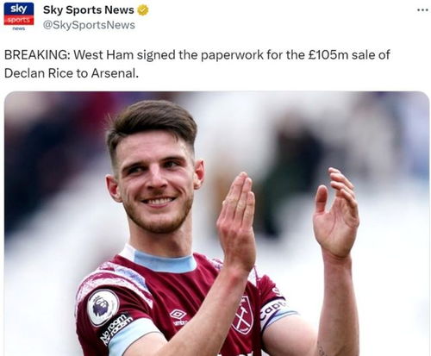Click the word 'paperwork' in the tweet
The height and width of the screenshot is (356, 431).
232,55
